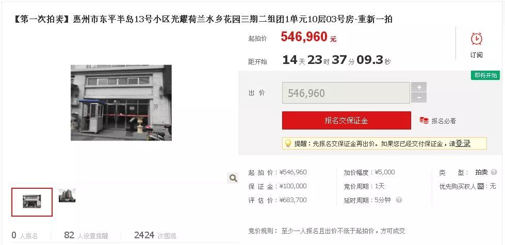Open the 登录 login link
The width and height of the screenshot is (505, 245).
pyautogui.click(x=463, y=144)
